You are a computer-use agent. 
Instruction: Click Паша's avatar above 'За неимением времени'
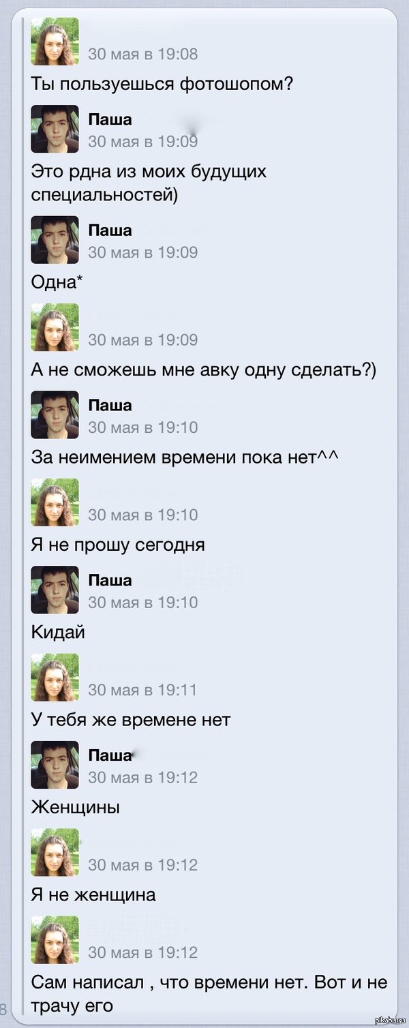point(55,414)
